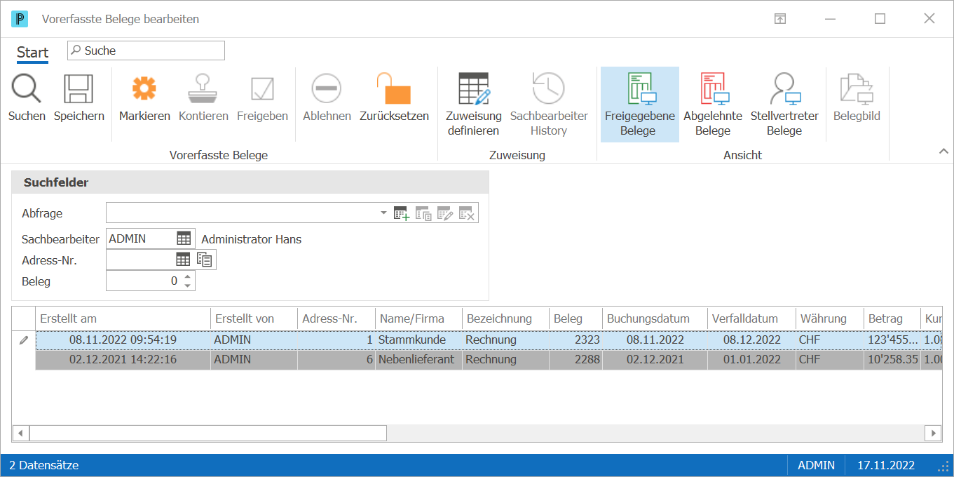
Task: Sort by Beleg column header
Action: (x=575, y=318)
